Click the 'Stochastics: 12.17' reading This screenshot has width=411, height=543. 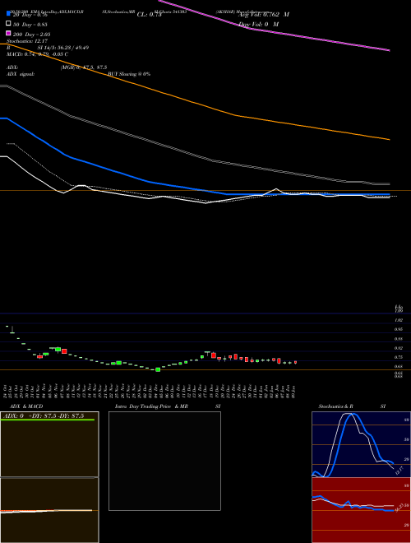click(27, 41)
